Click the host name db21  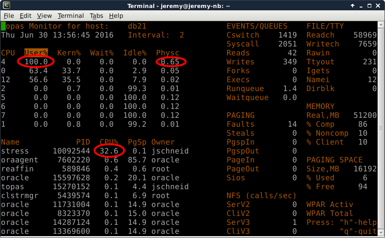pos(137,26)
